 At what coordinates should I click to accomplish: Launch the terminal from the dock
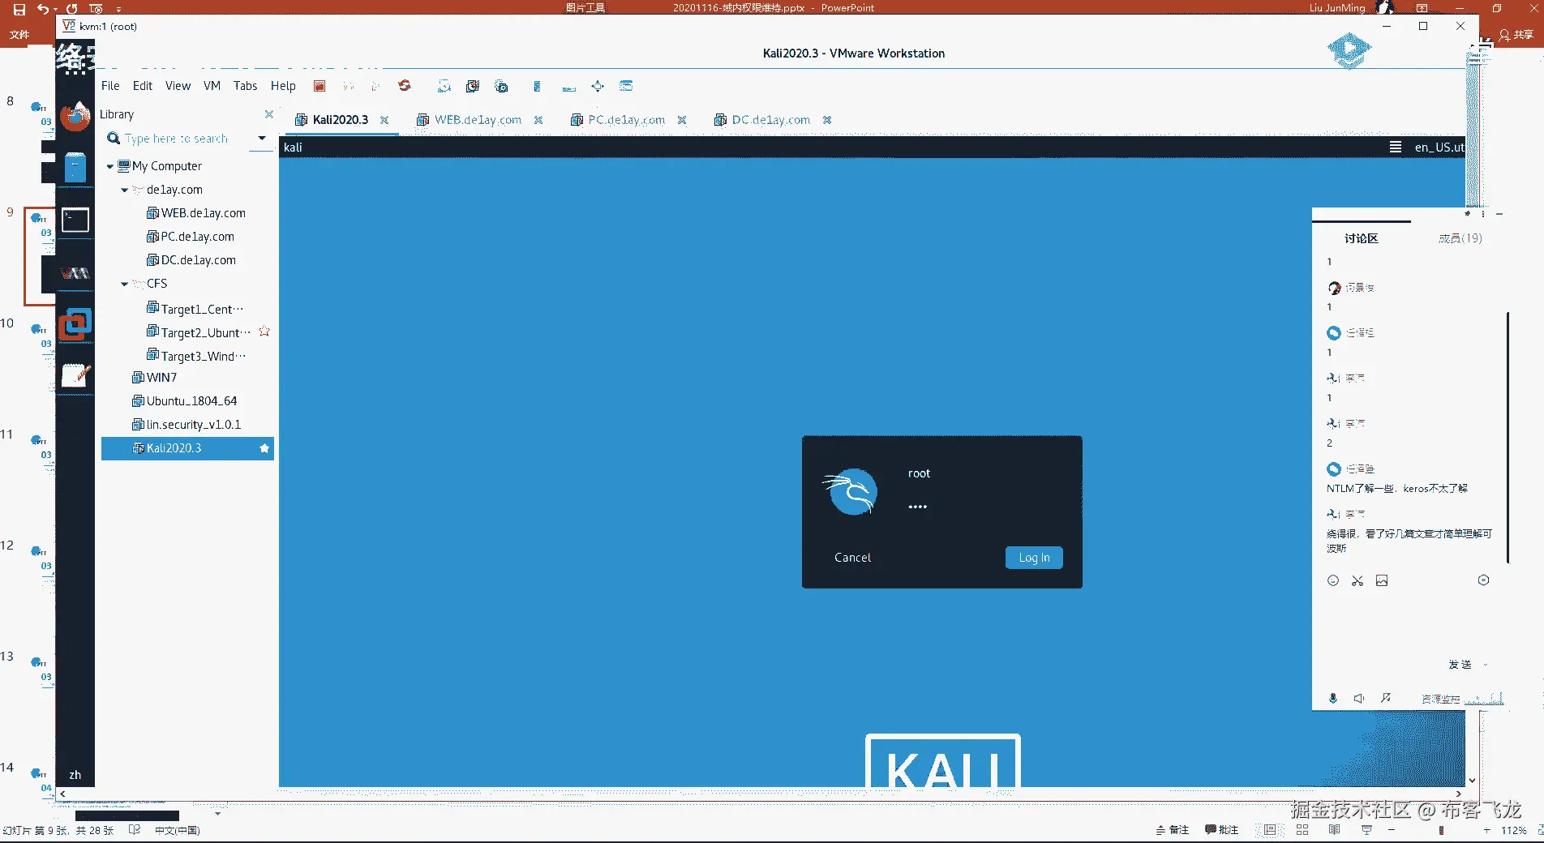75,220
